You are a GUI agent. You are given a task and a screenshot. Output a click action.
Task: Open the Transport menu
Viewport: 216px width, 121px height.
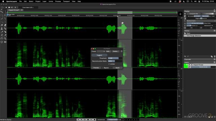66,1
